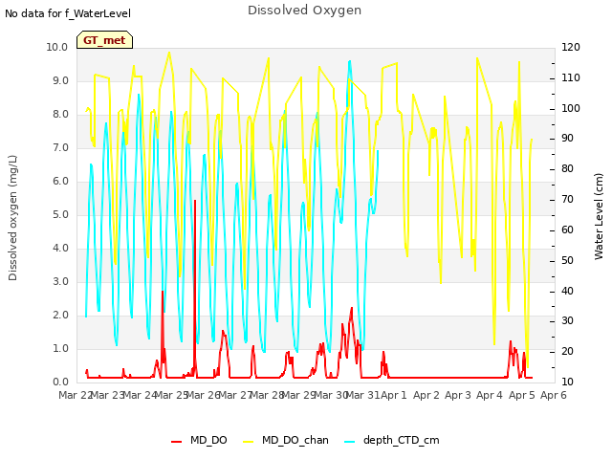The image size is (612, 459).
Task: Click the 10.0 left axis tick label
Action: [x=57, y=47]
